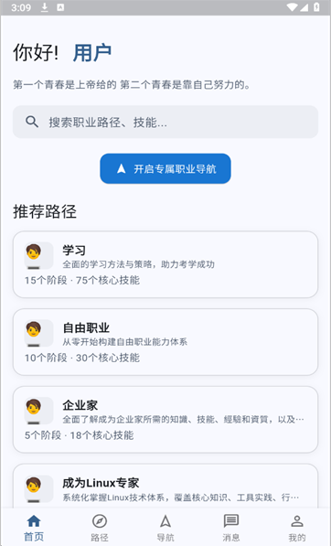The width and height of the screenshot is (331, 546).
Task: Tap the search magnifier icon
Action: 32,122
